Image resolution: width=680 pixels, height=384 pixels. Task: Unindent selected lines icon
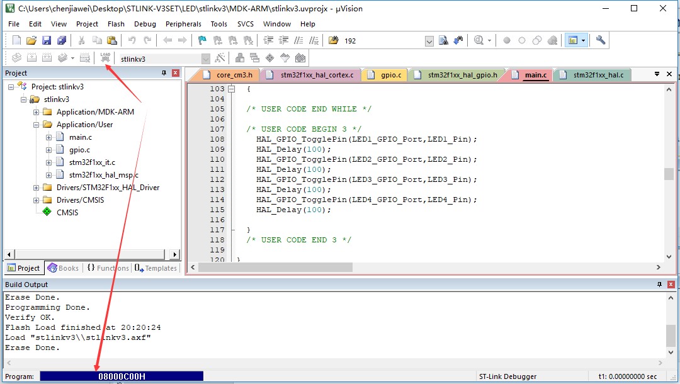283,40
